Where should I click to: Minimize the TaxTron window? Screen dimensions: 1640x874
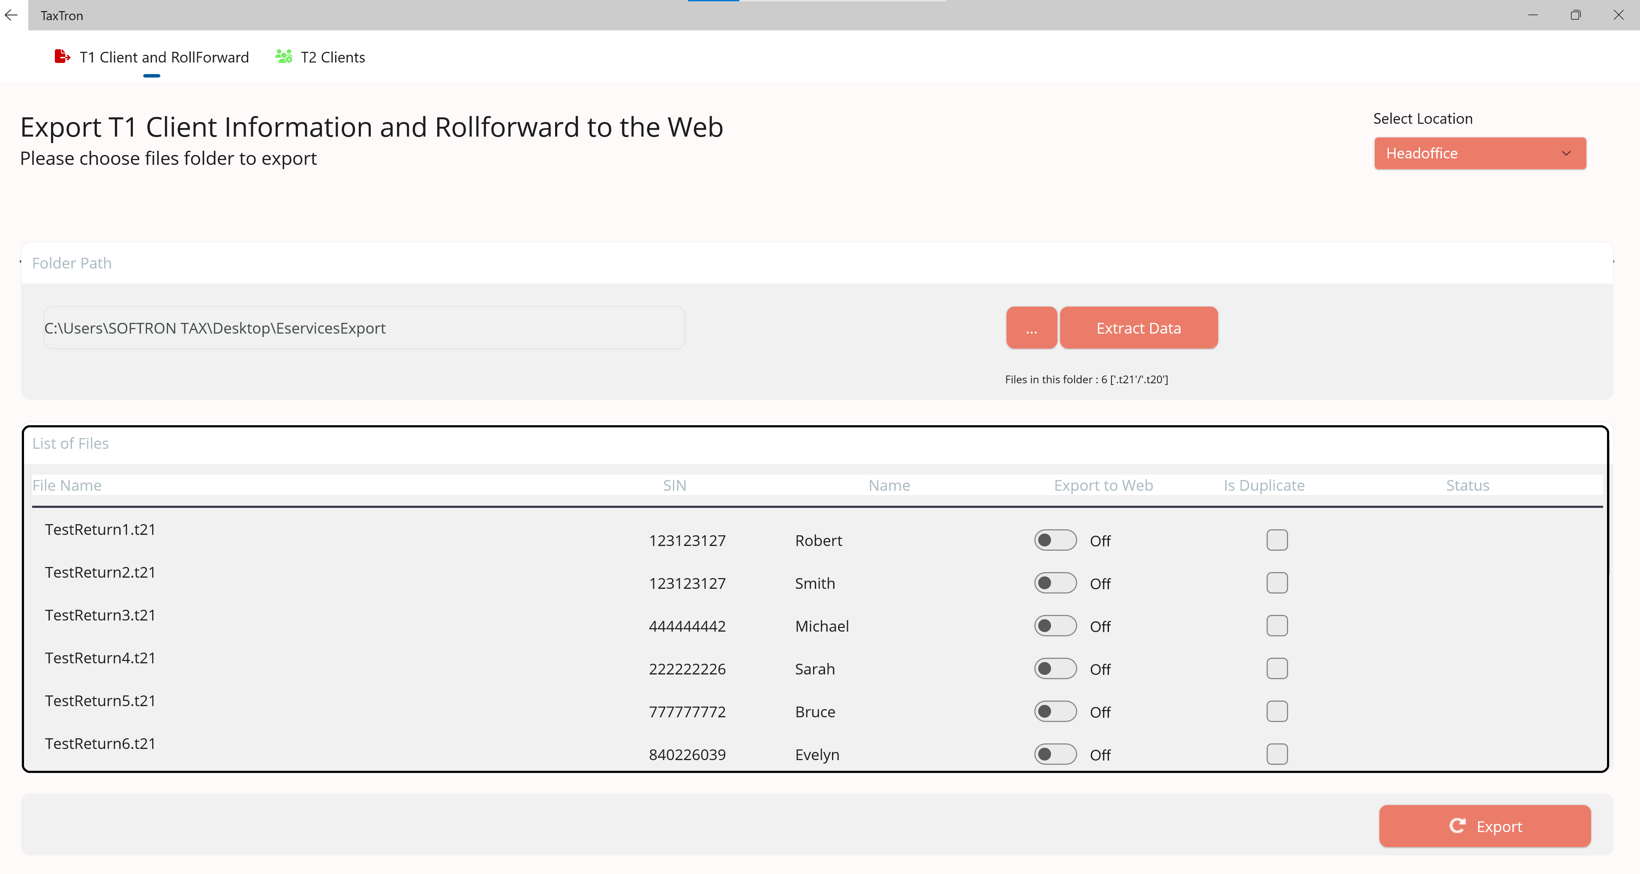pos(1532,15)
